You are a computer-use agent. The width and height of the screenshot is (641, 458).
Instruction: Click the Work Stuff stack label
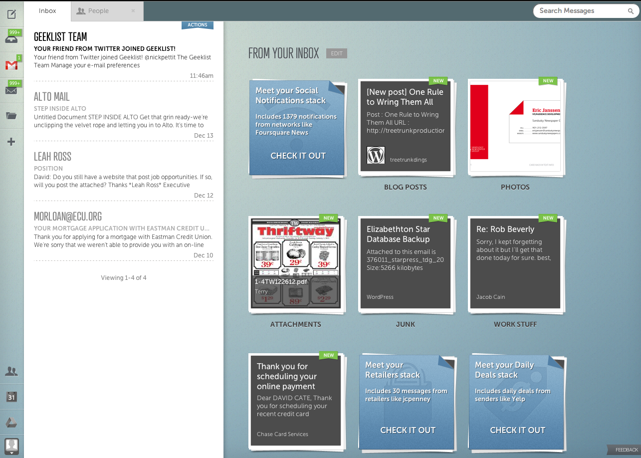[515, 324]
